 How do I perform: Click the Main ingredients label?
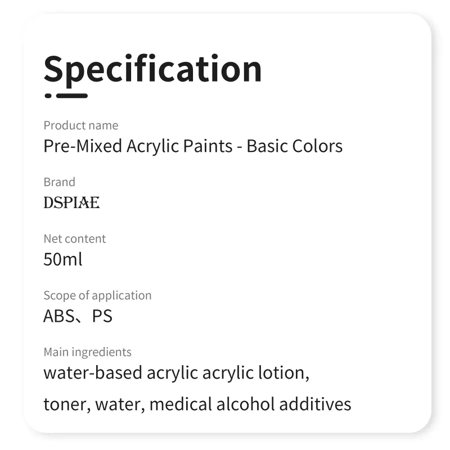87,352
